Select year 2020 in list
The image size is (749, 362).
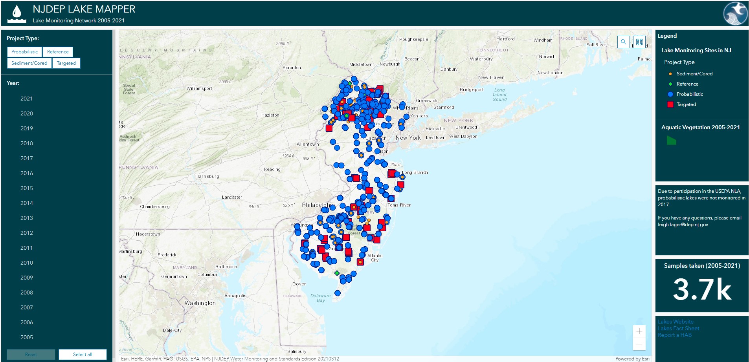(27, 113)
